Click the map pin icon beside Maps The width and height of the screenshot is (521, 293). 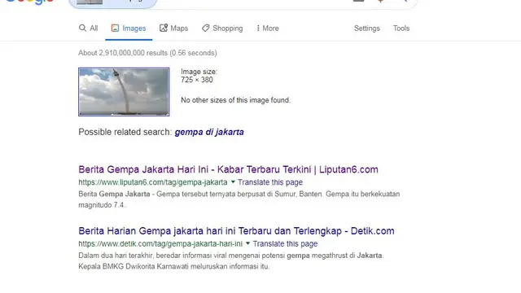(x=164, y=28)
